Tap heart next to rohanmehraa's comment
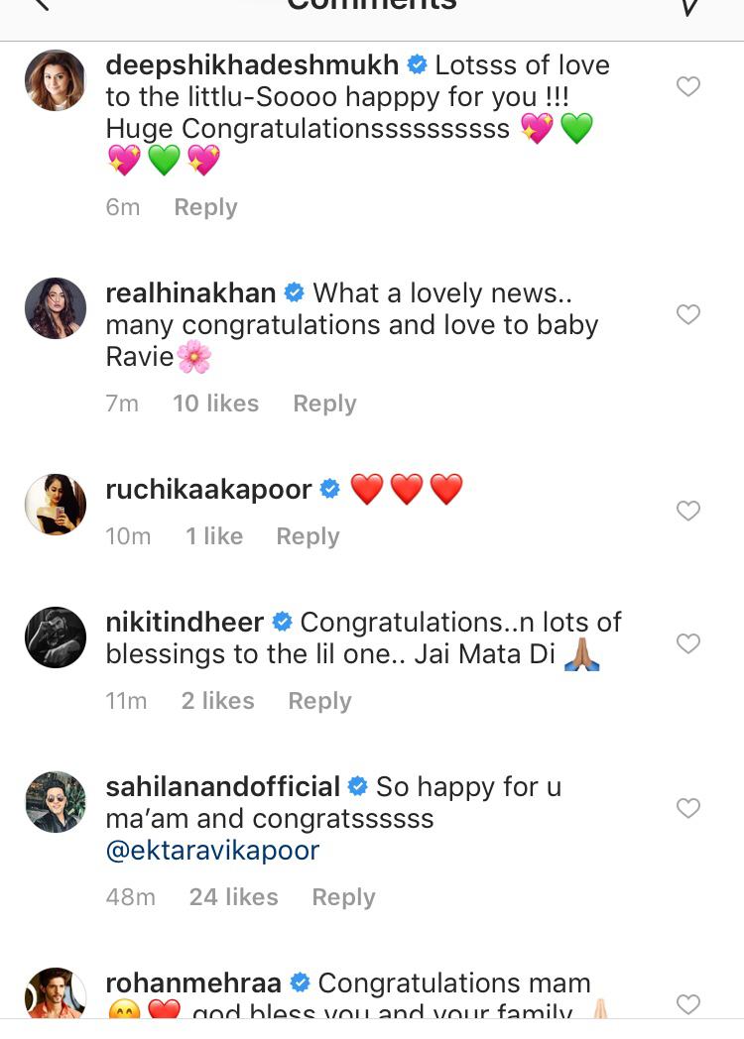The height and width of the screenshot is (1039, 744). [688, 1004]
